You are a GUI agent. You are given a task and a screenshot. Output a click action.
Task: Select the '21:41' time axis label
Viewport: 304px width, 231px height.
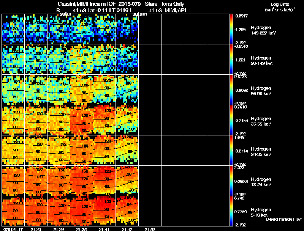(104, 229)
